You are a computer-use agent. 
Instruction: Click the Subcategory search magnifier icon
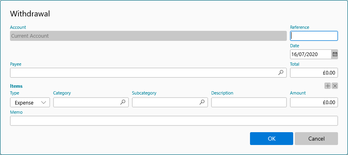tap(202, 102)
